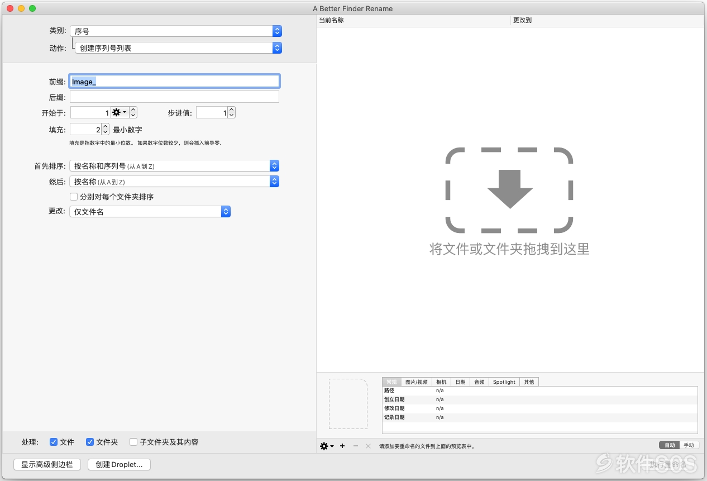The width and height of the screenshot is (707, 481).
Task: Click the 路径 row in info table
Action: [540, 390]
